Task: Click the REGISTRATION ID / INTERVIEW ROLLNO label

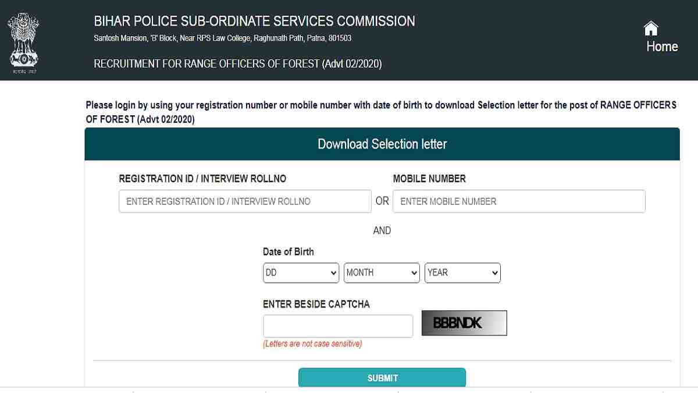Action: tap(202, 179)
